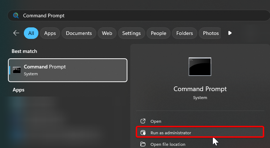
Task: Go back with the left arrow
Action: 16,33
